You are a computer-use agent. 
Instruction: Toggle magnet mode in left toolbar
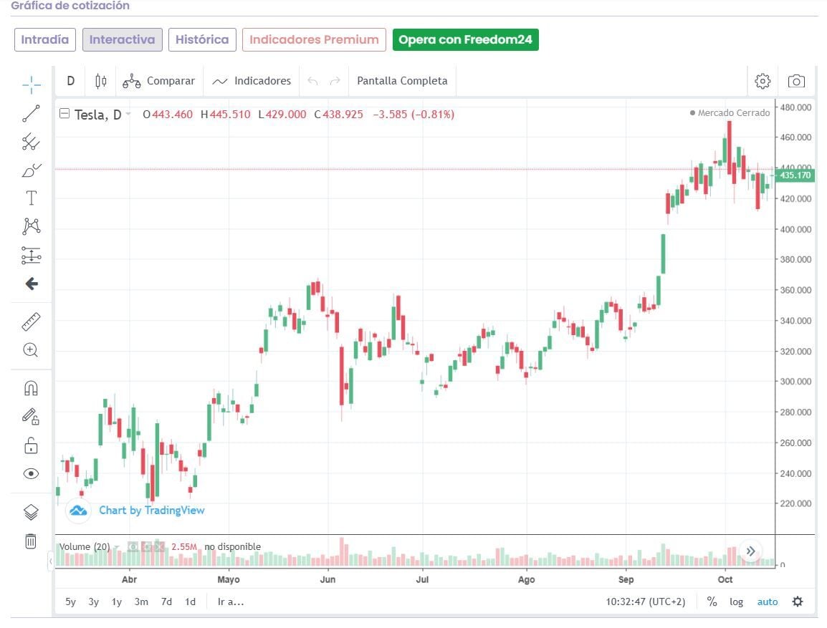(x=31, y=388)
